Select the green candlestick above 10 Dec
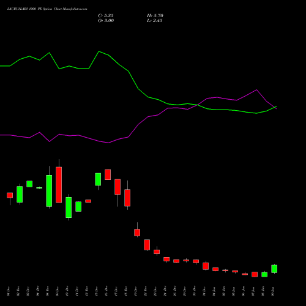Image resolution: width=306 pixels, height=306 pixels. coord(69,207)
